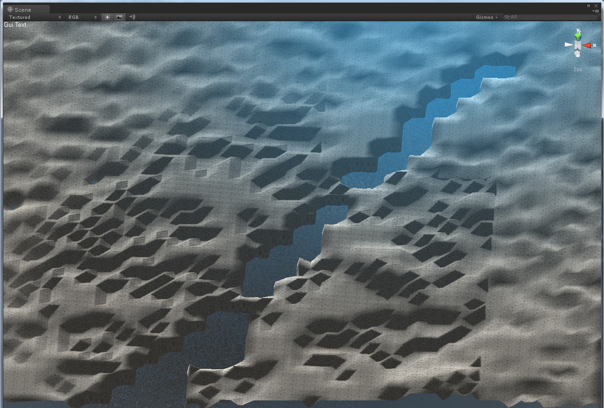Maximize the Scene panel window

point(589,6)
